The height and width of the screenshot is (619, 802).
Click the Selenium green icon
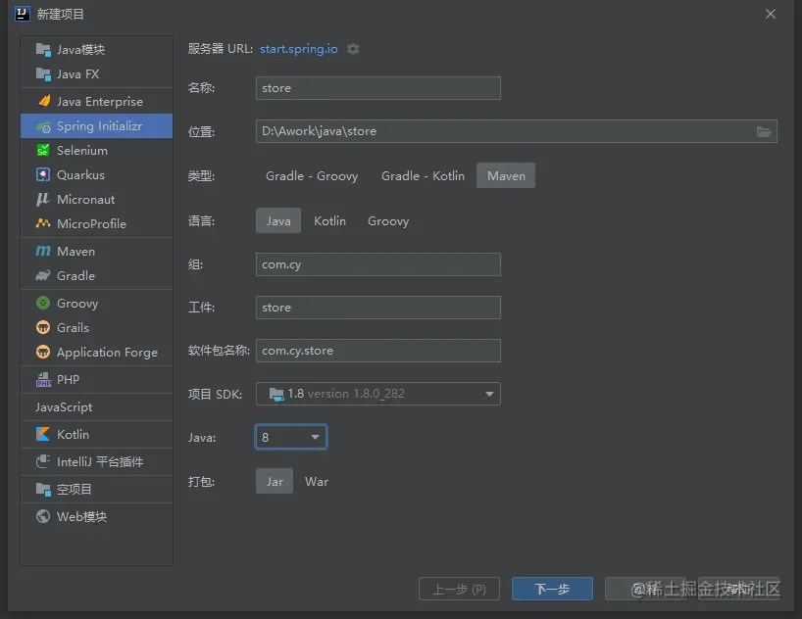click(43, 150)
